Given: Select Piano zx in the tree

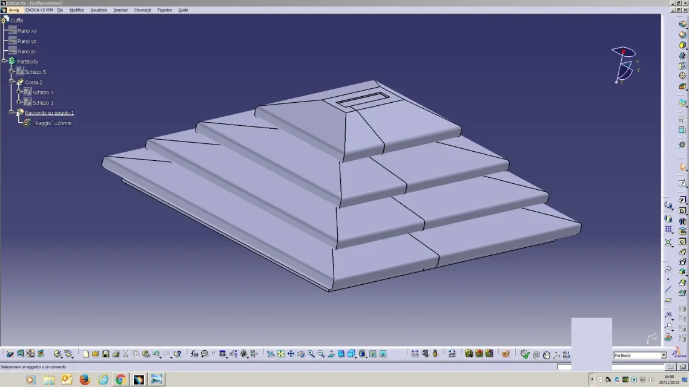Looking at the screenshot, I should pos(27,51).
